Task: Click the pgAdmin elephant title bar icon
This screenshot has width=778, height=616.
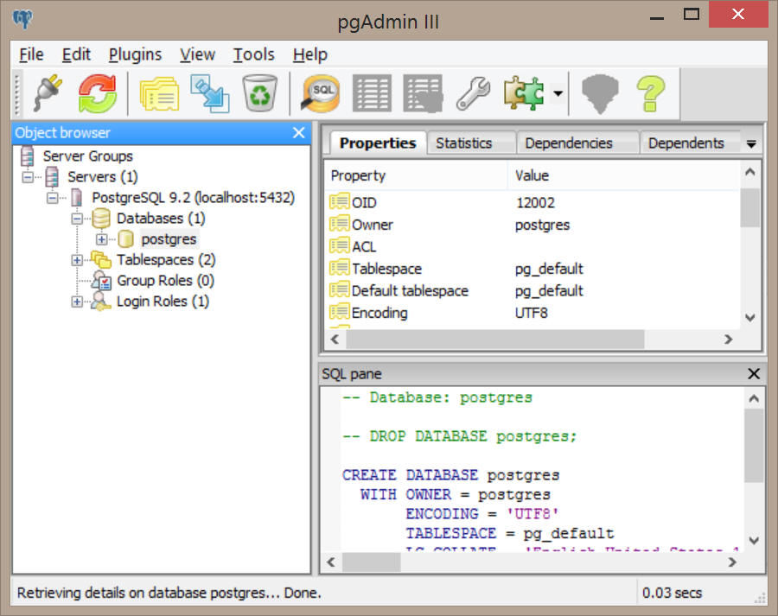Action: pos(22,20)
